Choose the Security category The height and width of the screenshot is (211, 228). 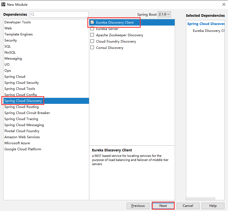point(46,40)
